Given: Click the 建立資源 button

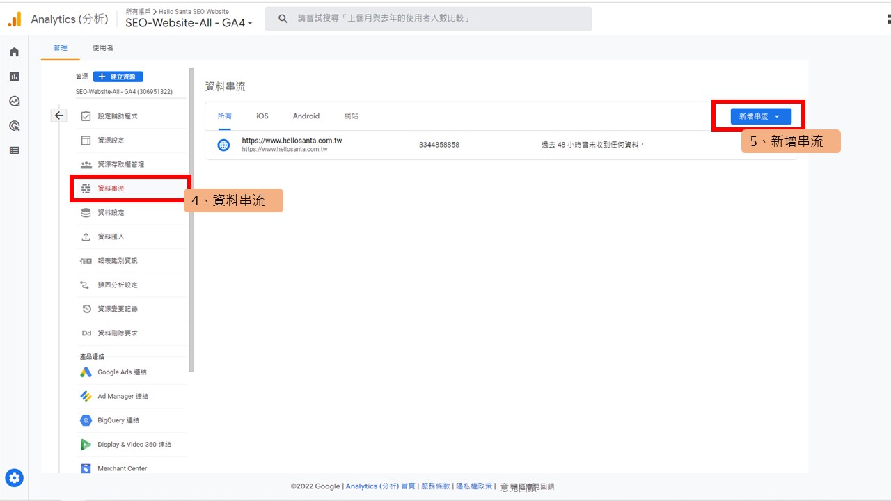Looking at the screenshot, I should 118,77.
